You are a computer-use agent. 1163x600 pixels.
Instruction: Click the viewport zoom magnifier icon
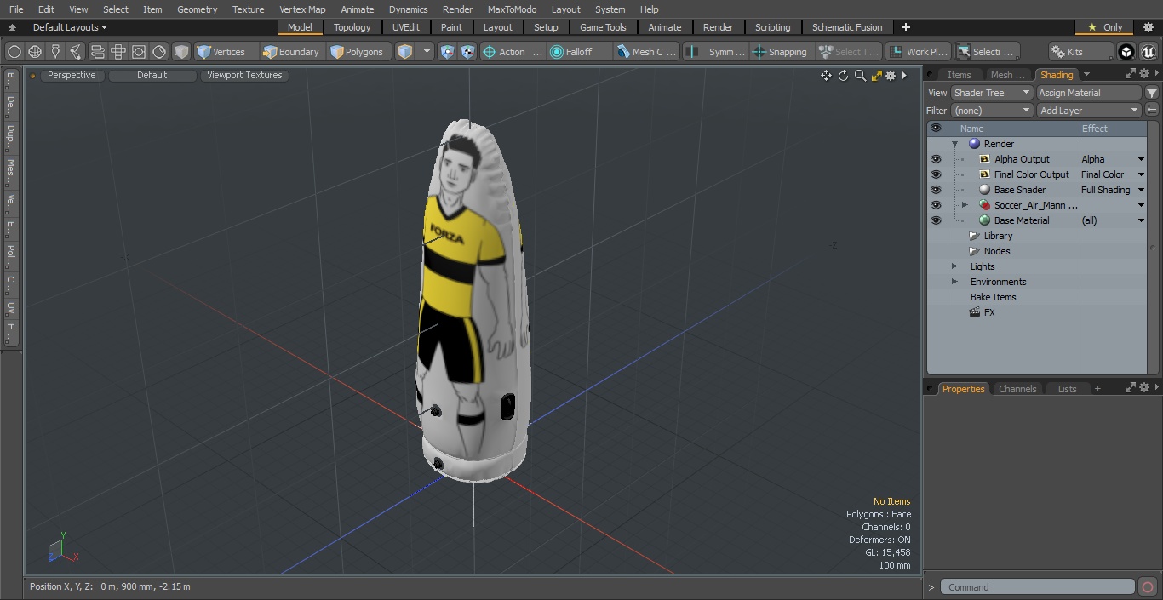point(860,76)
